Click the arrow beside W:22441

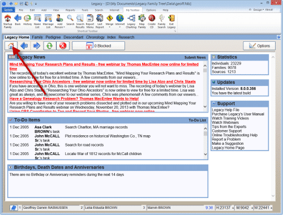click(x=272, y=208)
